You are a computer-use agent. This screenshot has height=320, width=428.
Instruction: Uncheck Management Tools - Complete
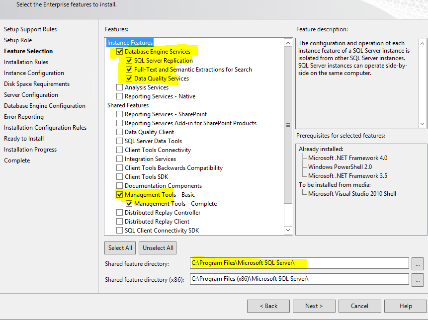129,204
